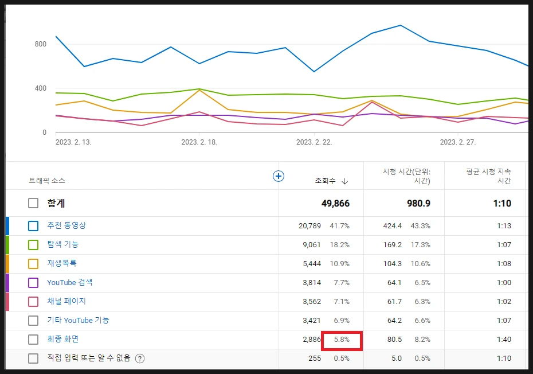Toggle the 채널 페이지 checkbox

pos(33,302)
